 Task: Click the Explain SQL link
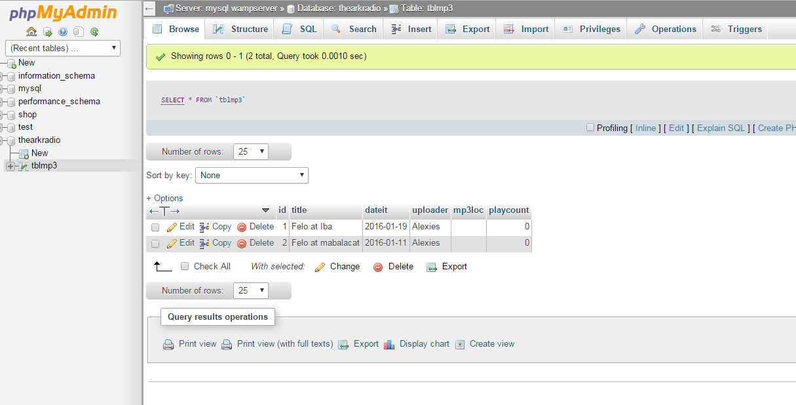pyautogui.click(x=721, y=128)
